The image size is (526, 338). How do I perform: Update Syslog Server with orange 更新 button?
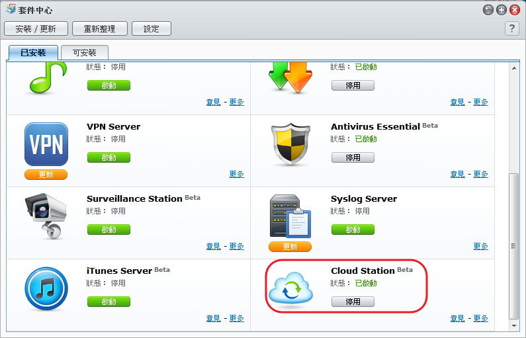coord(290,247)
